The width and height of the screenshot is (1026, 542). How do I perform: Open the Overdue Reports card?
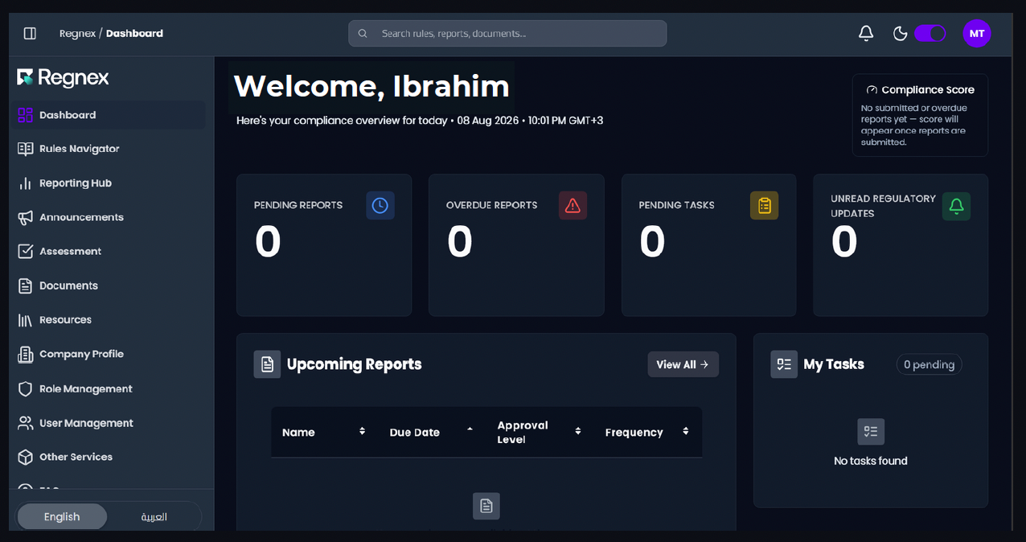pyautogui.click(x=516, y=245)
